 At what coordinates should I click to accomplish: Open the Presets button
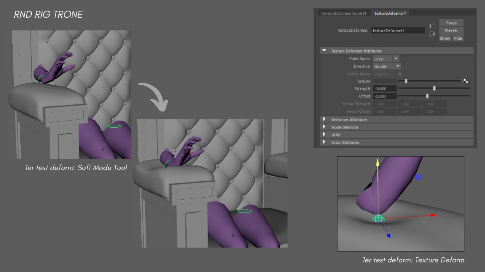[x=451, y=30]
